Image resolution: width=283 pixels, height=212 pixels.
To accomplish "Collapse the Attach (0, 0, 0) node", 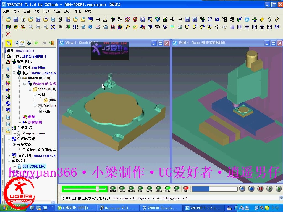I will pos(20,78).
